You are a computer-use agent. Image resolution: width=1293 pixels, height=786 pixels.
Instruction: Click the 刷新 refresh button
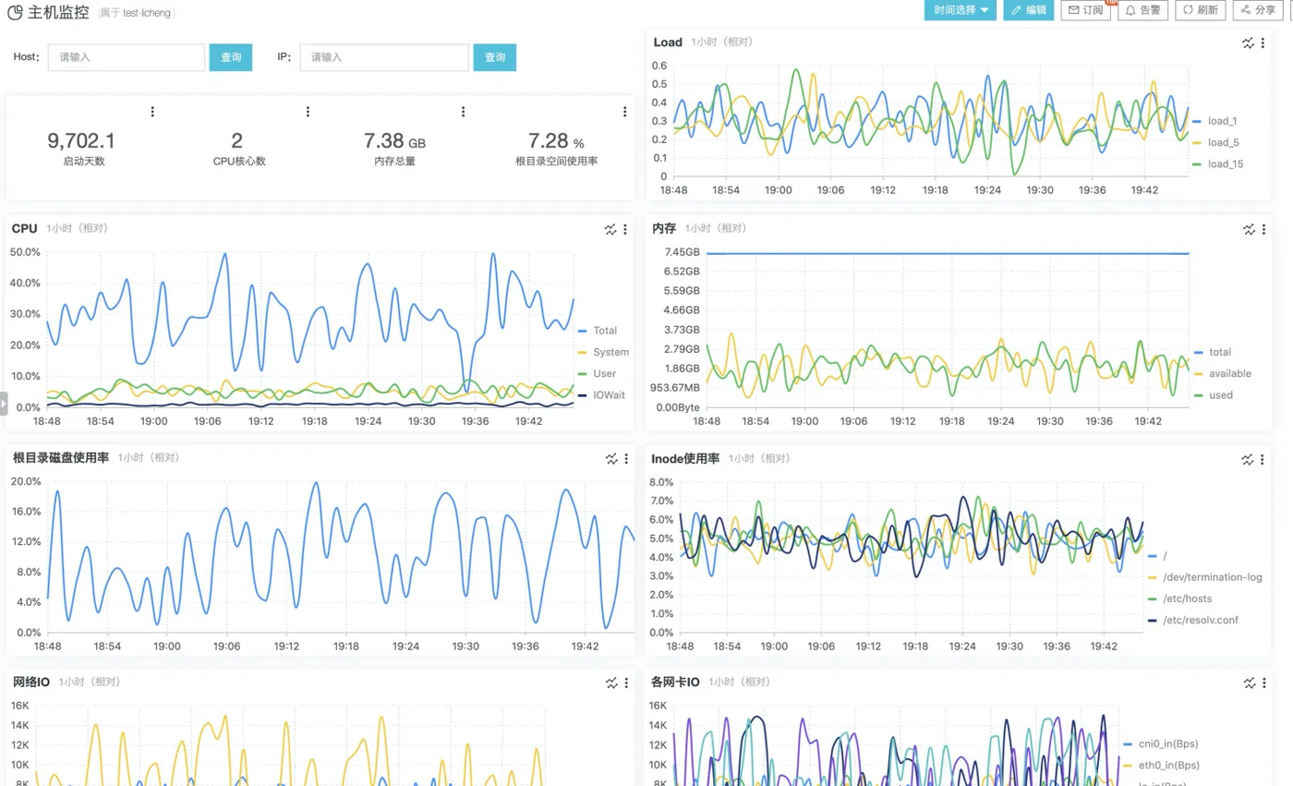click(1201, 10)
